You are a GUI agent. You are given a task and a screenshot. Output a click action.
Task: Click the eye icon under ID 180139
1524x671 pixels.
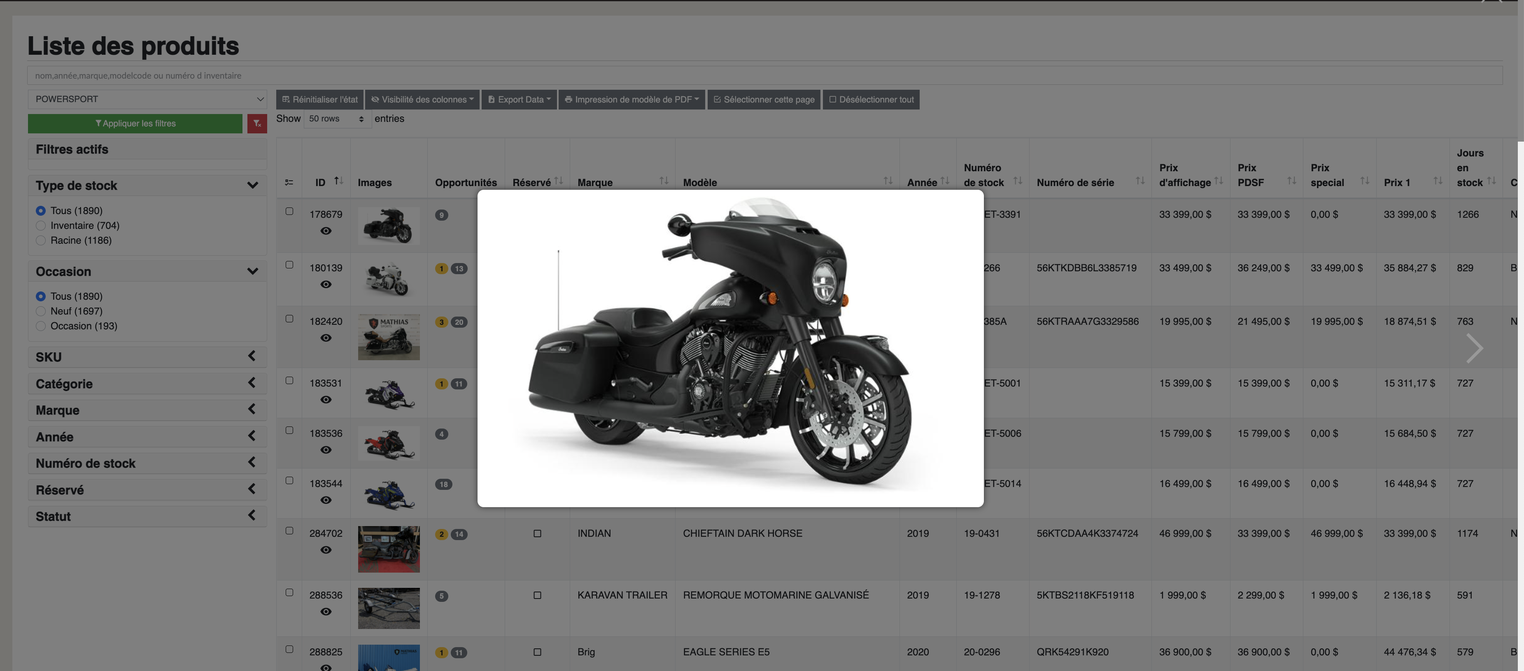click(x=325, y=284)
